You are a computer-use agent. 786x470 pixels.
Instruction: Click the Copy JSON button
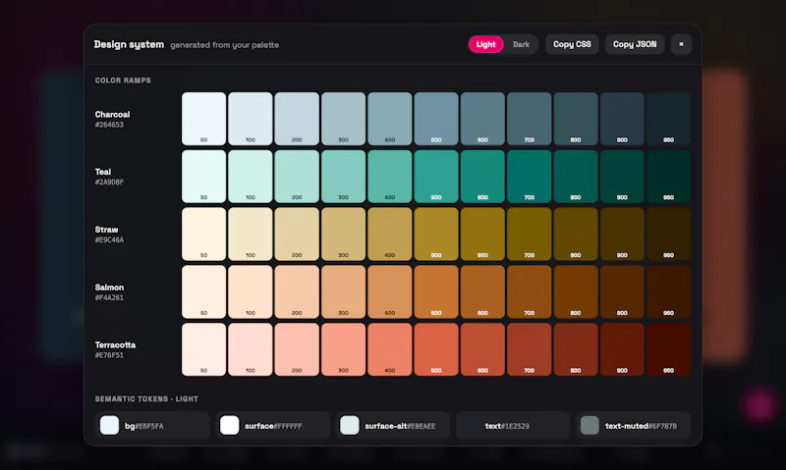635,44
